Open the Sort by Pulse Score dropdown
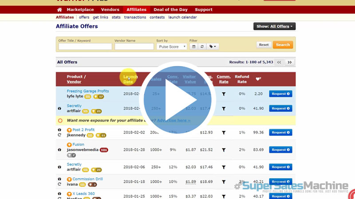355x199 pixels. click(x=171, y=47)
